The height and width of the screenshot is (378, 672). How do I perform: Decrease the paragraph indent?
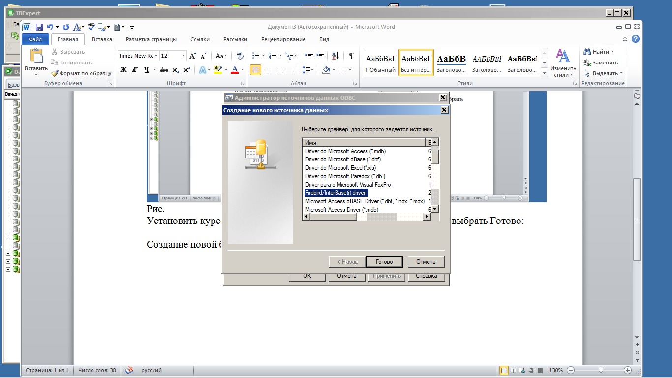click(x=309, y=56)
